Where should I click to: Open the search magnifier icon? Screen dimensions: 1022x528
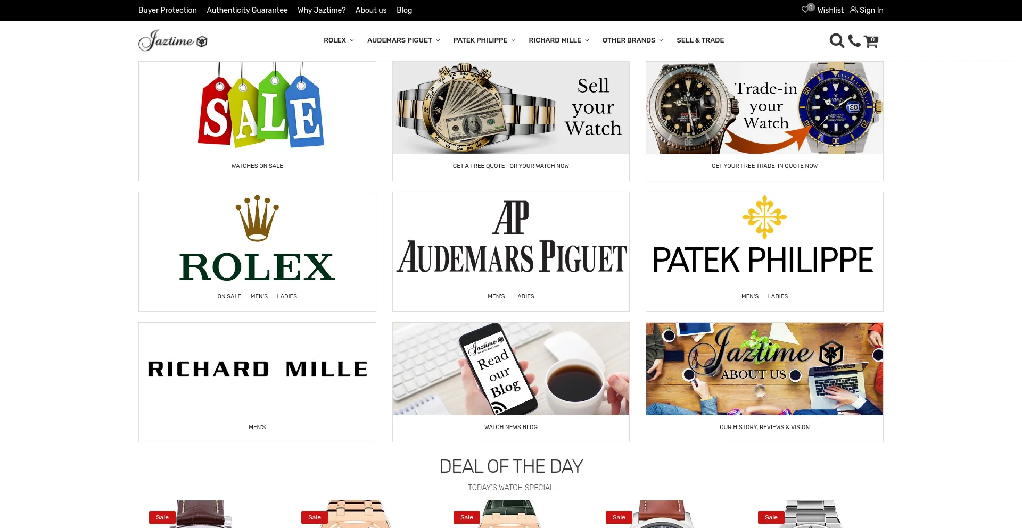pos(837,41)
